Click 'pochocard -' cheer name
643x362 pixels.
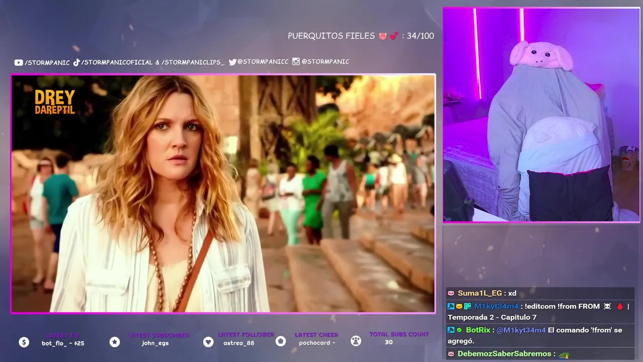click(x=317, y=343)
